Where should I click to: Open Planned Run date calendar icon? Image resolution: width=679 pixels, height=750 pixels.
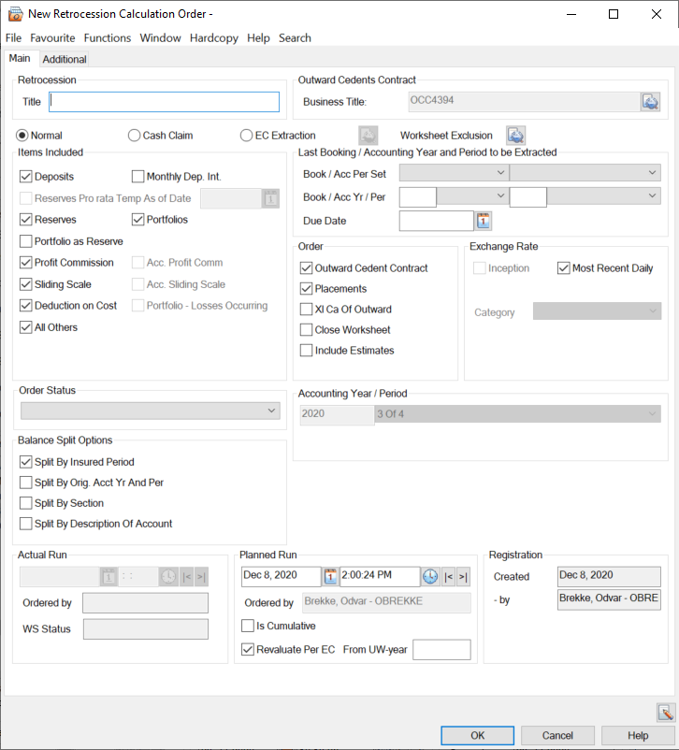click(330, 576)
